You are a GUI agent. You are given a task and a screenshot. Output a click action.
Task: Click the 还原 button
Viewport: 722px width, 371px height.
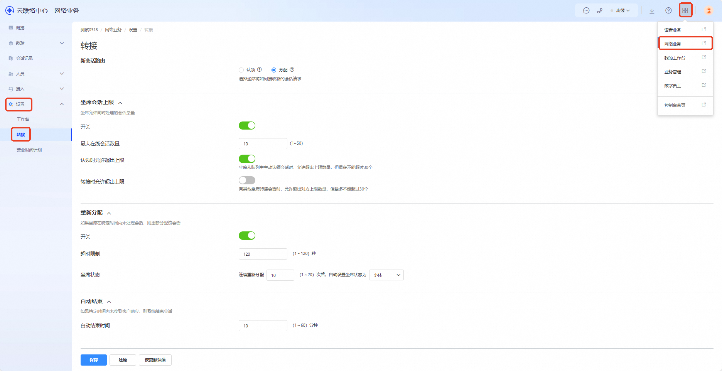(x=123, y=360)
